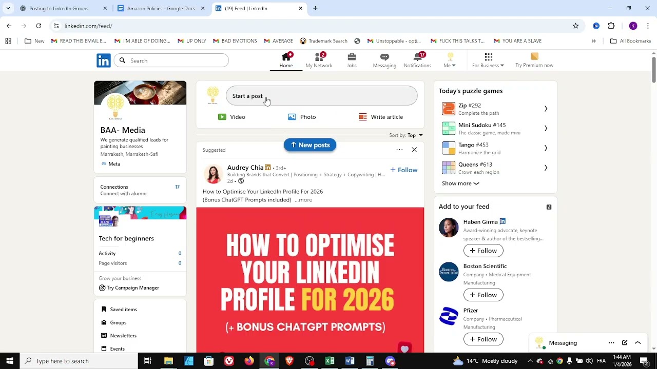Open Notifications bell icon
Viewport: 657px width, 369px height.
[x=417, y=60]
